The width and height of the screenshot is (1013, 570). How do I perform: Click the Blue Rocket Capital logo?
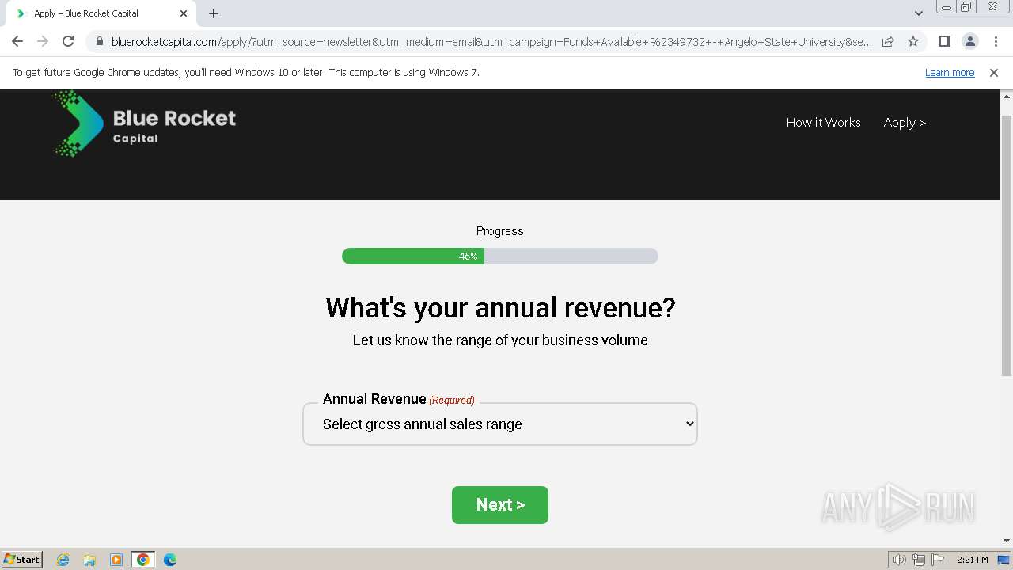[145, 123]
